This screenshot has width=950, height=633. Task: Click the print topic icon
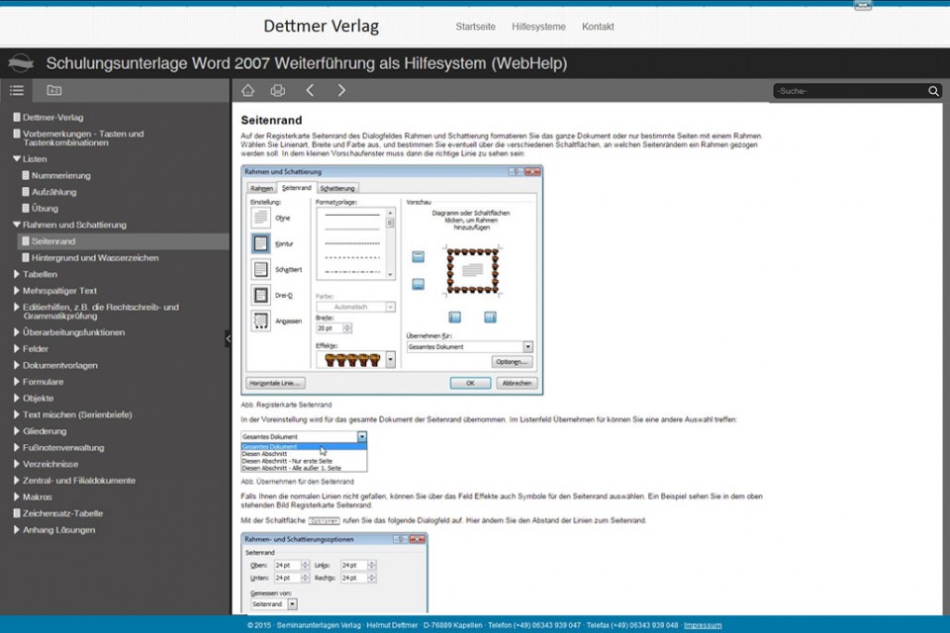coord(278,90)
